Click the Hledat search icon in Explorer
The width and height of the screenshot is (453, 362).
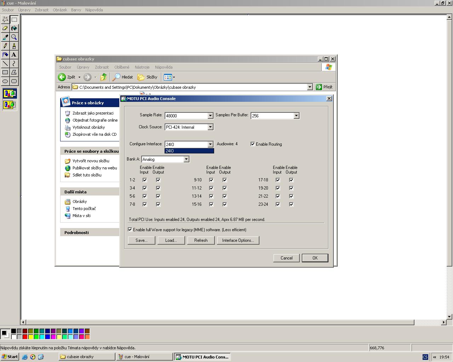coord(116,77)
